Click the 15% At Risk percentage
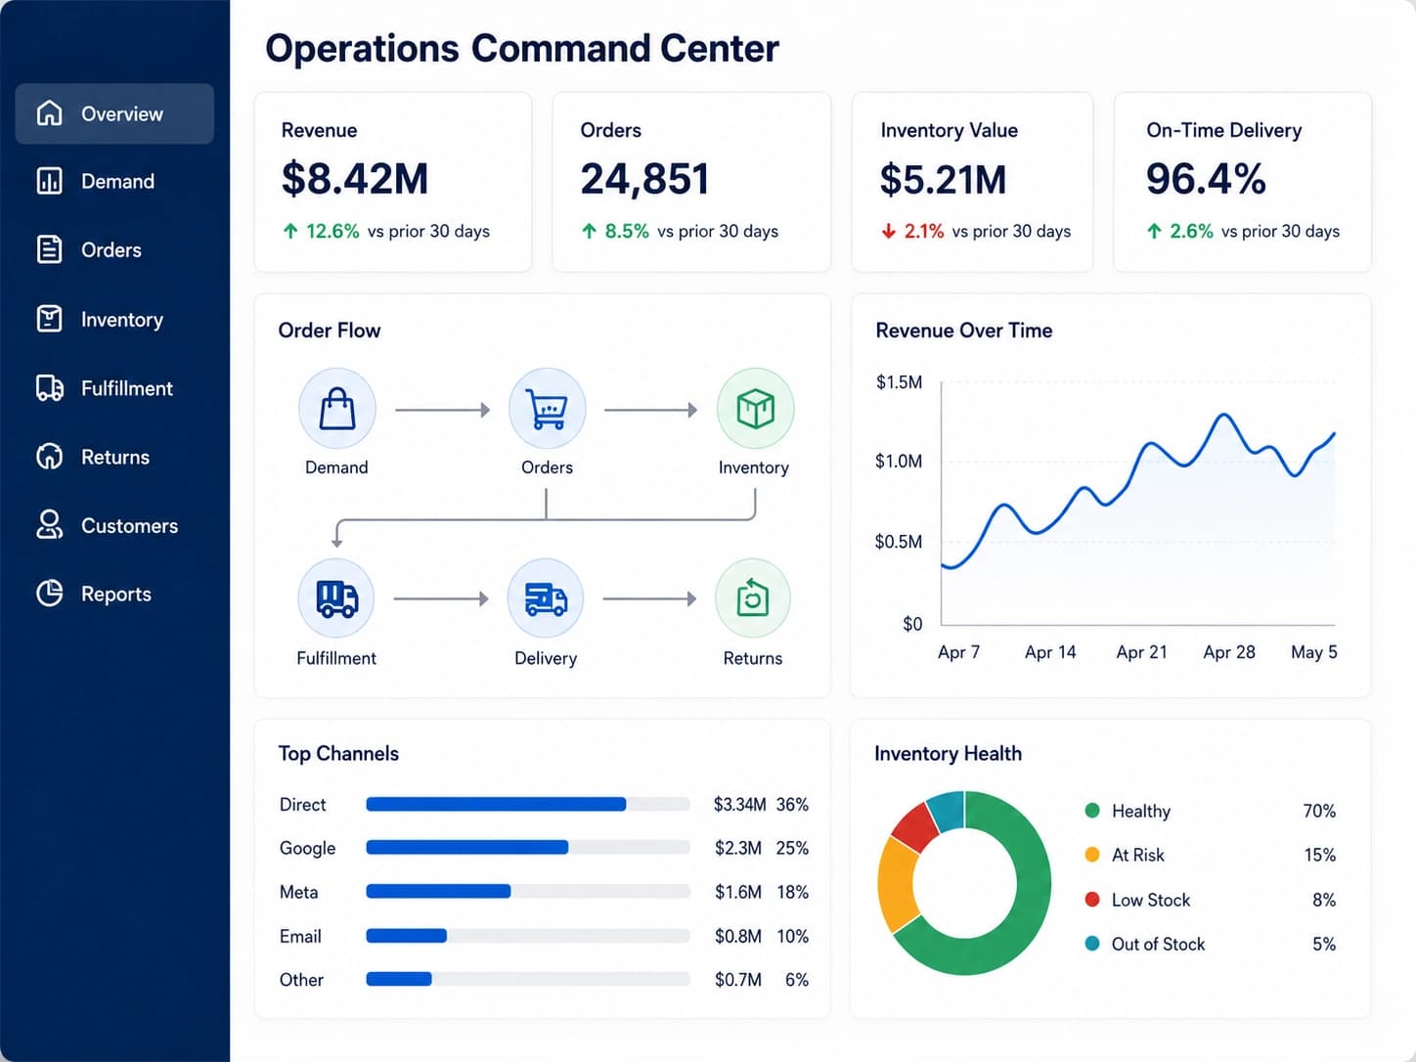The width and height of the screenshot is (1416, 1062). point(1320,855)
